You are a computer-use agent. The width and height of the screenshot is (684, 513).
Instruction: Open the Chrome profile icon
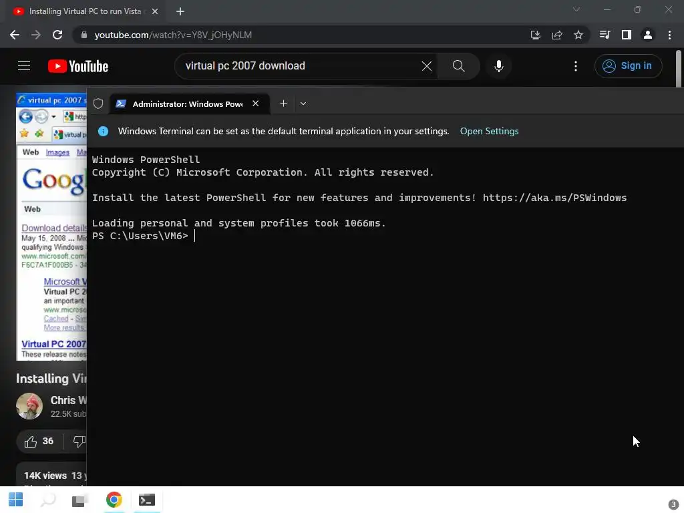click(648, 35)
